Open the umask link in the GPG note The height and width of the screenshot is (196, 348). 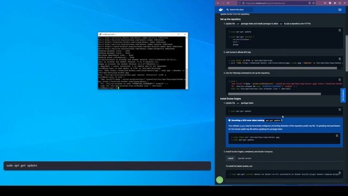click(x=242, y=126)
